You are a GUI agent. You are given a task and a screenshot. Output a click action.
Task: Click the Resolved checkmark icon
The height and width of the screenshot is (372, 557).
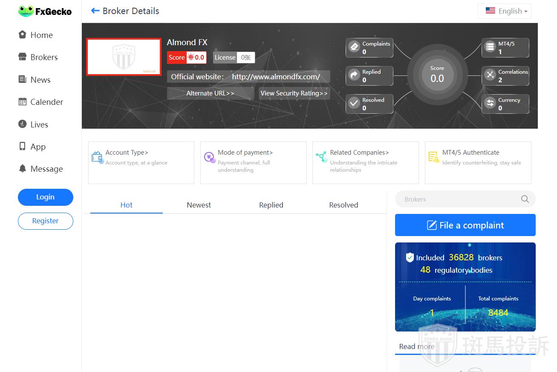pyautogui.click(x=354, y=103)
